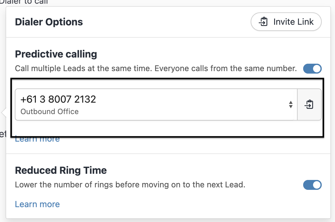
Task: Click inside the highlighted number selection box
Action: 155,105
